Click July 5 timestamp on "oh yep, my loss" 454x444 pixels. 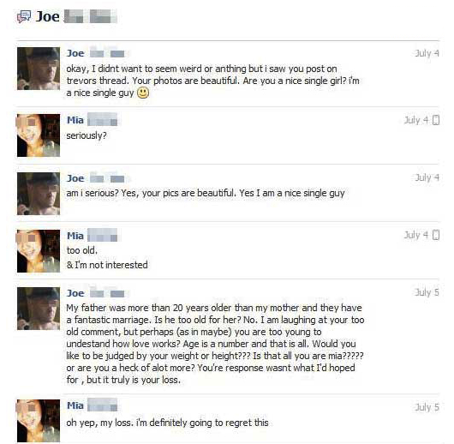(x=427, y=407)
